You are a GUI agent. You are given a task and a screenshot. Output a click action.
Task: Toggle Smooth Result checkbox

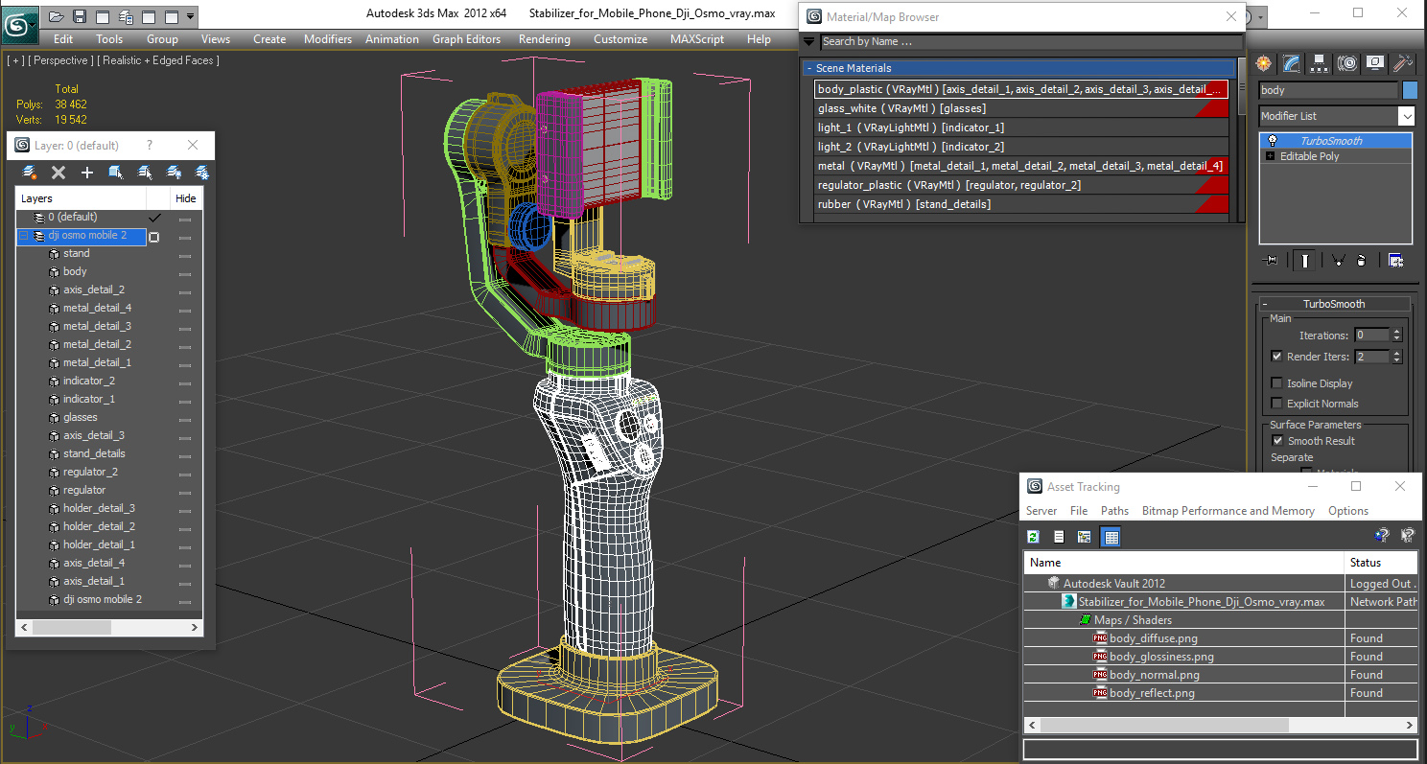tap(1277, 441)
